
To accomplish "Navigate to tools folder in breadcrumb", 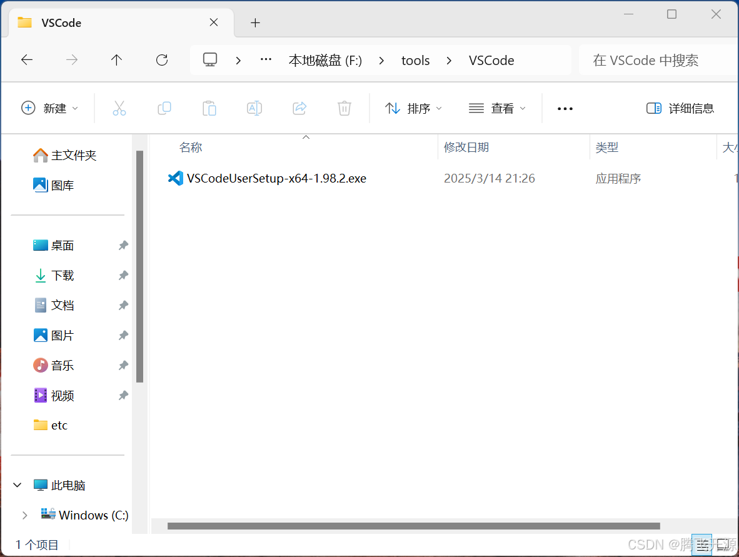I will pyautogui.click(x=415, y=60).
